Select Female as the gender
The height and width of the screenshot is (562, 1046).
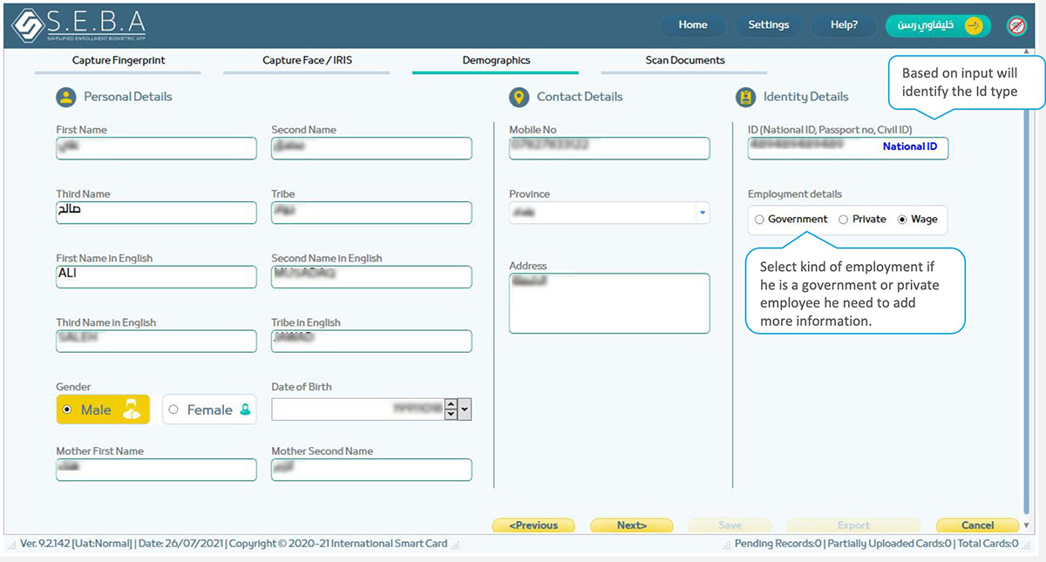pos(209,410)
